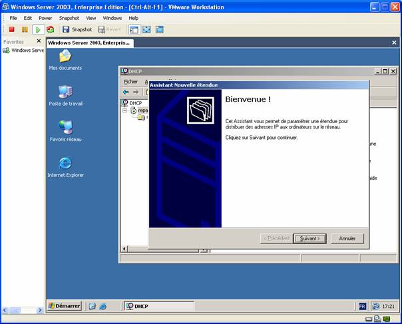This screenshot has width=402, height=324.
Task: Open the View menu
Action: (91, 18)
